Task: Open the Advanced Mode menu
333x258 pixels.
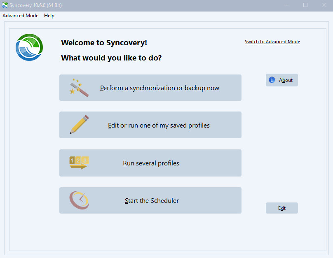Action: [20, 16]
